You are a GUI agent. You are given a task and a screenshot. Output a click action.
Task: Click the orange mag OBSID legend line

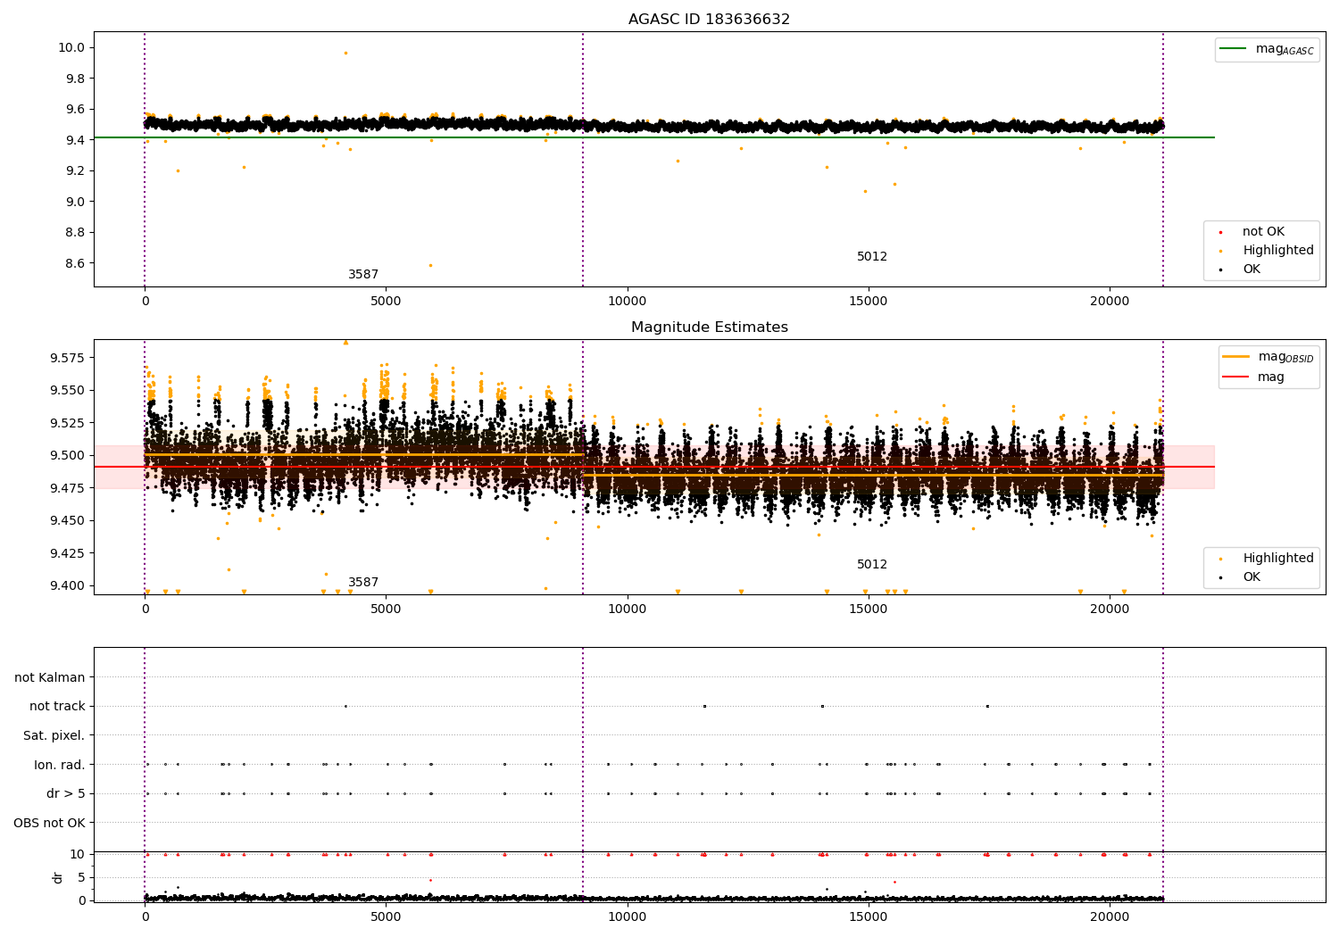1236,357
